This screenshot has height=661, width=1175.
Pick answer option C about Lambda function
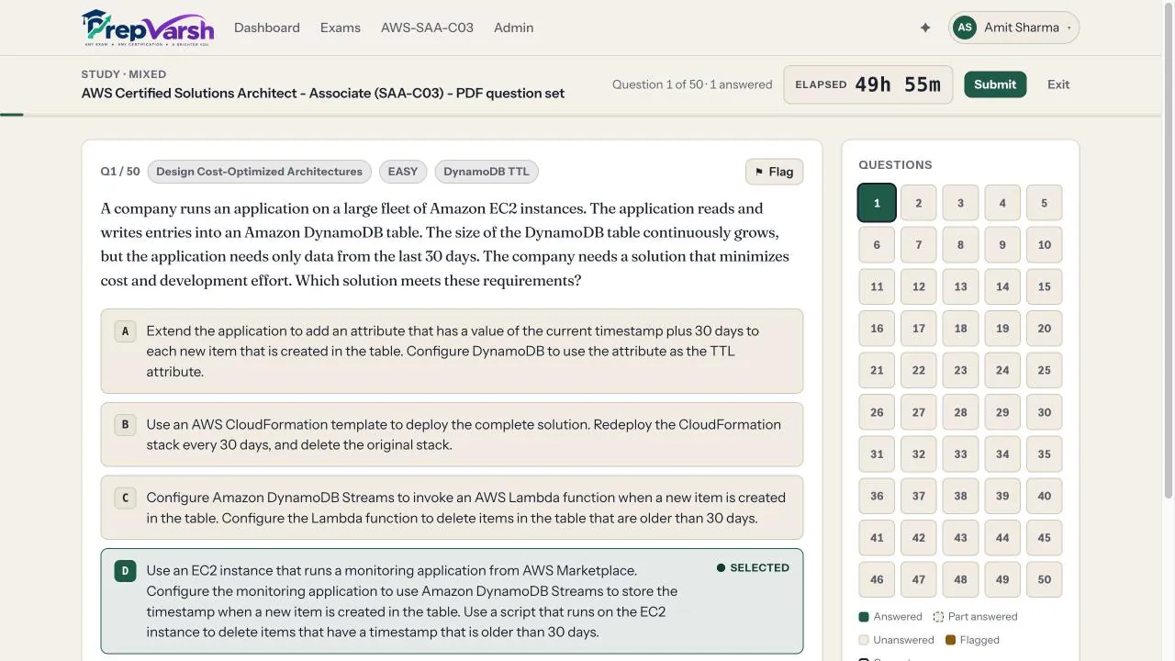pyautogui.click(x=452, y=508)
